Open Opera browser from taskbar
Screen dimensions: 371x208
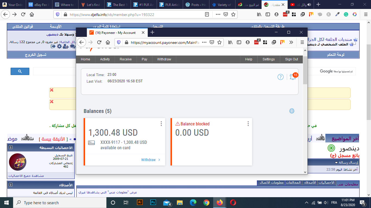coord(233,202)
